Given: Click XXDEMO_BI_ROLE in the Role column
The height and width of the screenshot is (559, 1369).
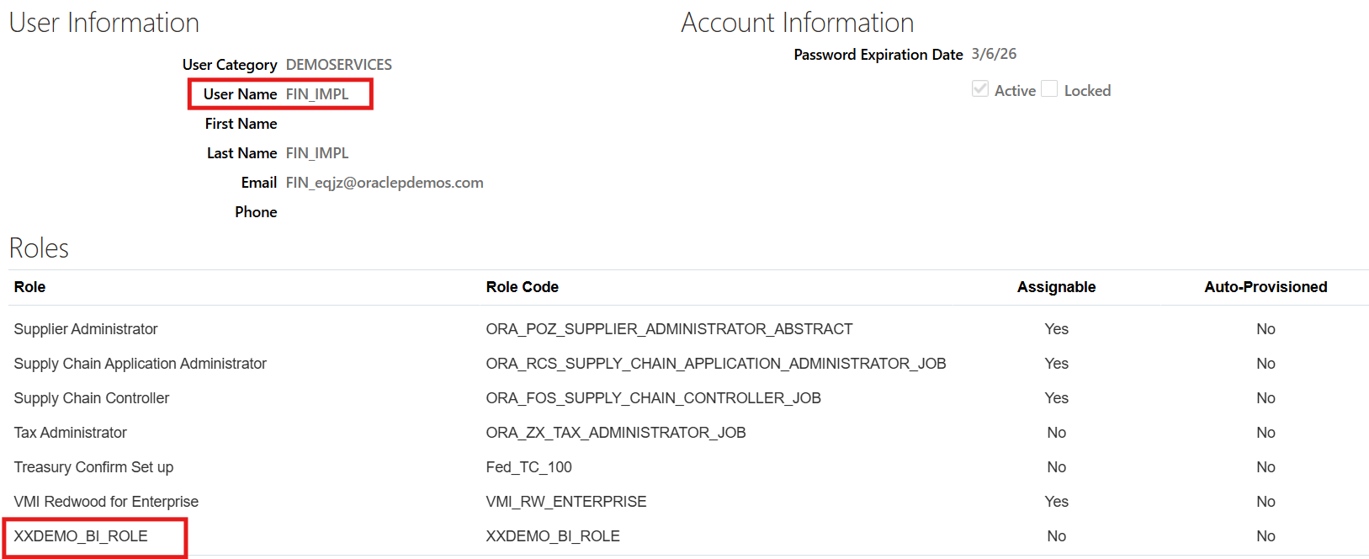Looking at the screenshot, I should click(81, 536).
